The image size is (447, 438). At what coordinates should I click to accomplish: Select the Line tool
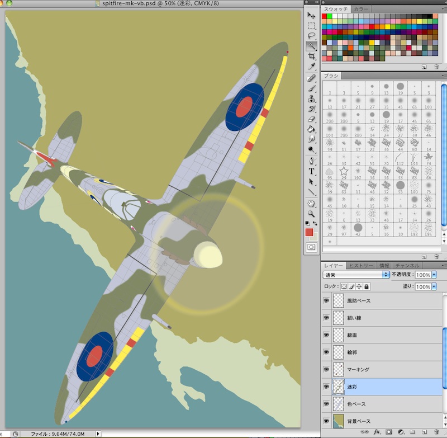(311, 192)
